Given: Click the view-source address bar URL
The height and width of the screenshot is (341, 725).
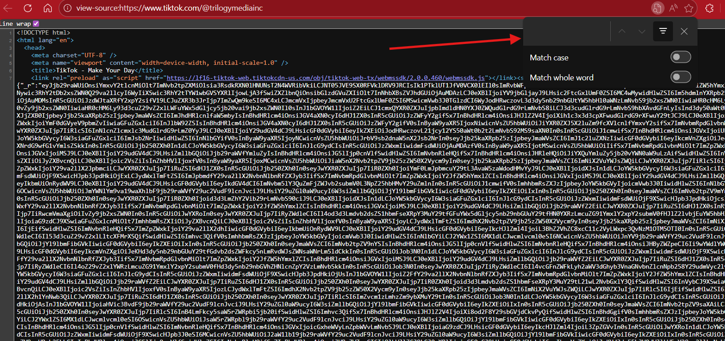Looking at the screenshot, I should tap(169, 8).
